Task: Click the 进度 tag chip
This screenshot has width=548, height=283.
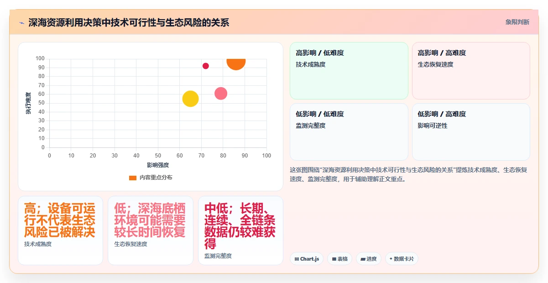Action: click(x=369, y=259)
